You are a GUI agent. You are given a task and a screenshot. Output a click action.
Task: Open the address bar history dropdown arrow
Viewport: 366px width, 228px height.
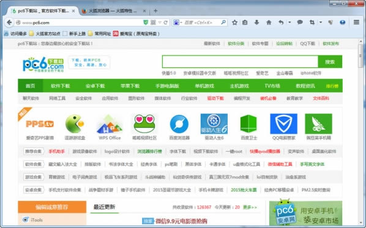click(x=160, y=23)
